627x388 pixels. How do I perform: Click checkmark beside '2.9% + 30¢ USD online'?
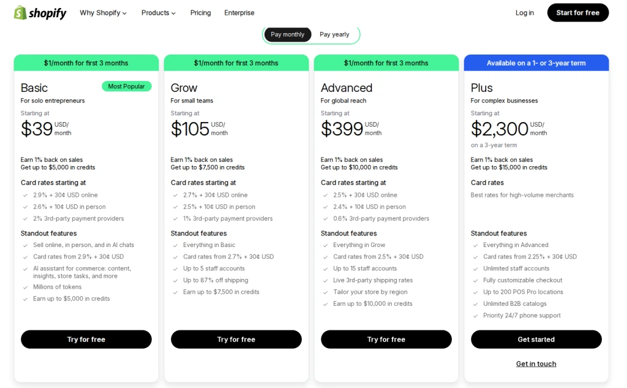click(x=25, y=196)
